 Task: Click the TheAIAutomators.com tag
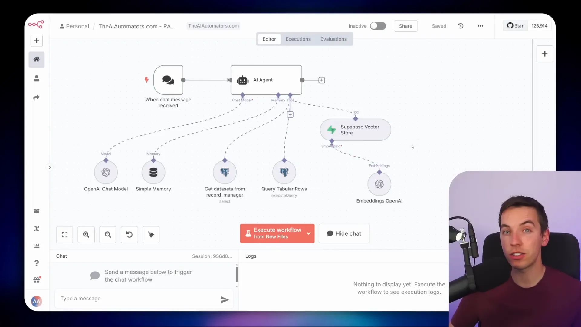tap(213, 26)
